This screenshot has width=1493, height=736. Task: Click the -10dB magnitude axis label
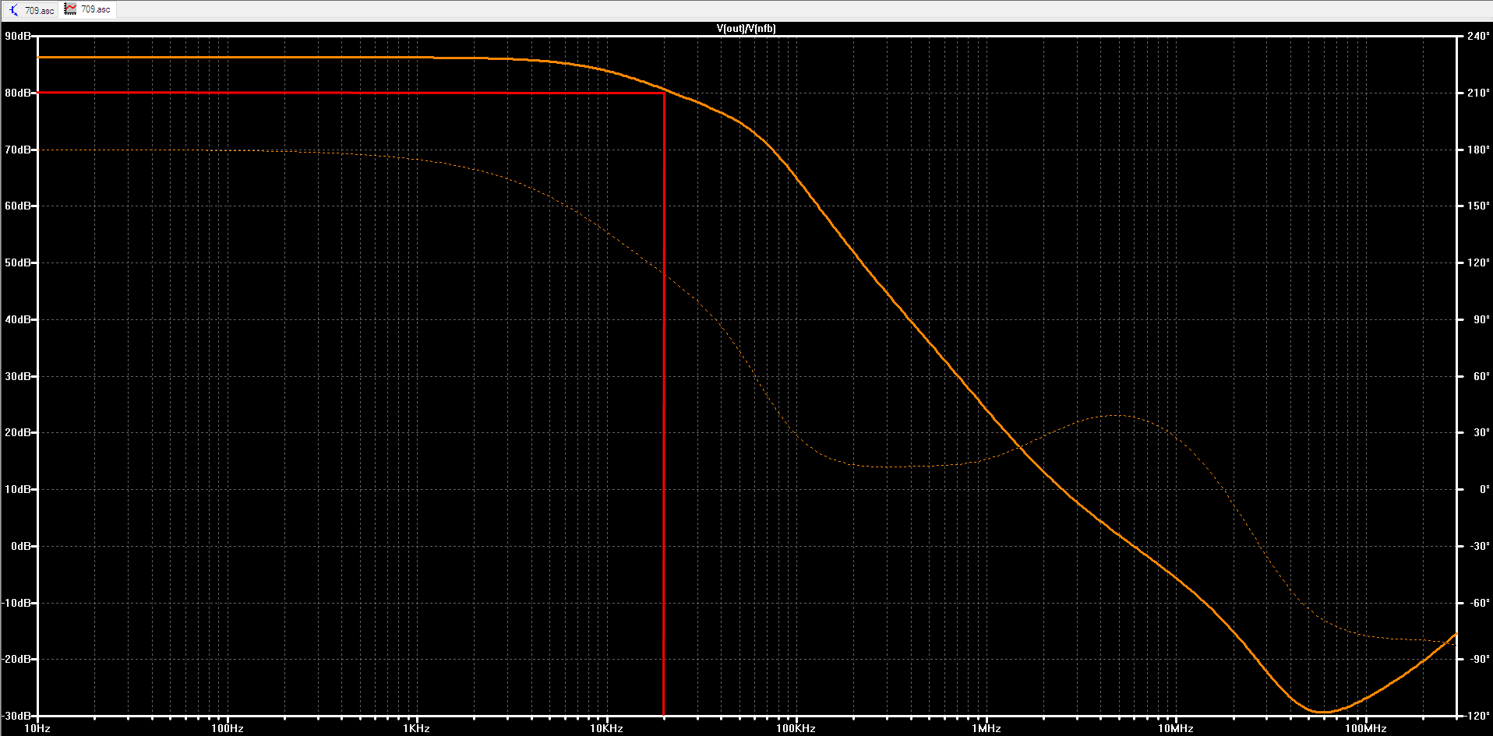16,603
